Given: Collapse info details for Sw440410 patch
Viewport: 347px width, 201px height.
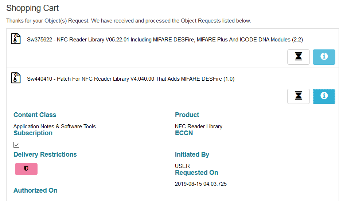Looking at the screenshot, I should 324,96.
